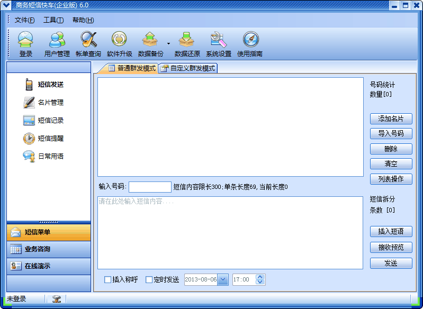Click the 列表操作 button
This screenshot has height=309, width=423.
[391, 179]
